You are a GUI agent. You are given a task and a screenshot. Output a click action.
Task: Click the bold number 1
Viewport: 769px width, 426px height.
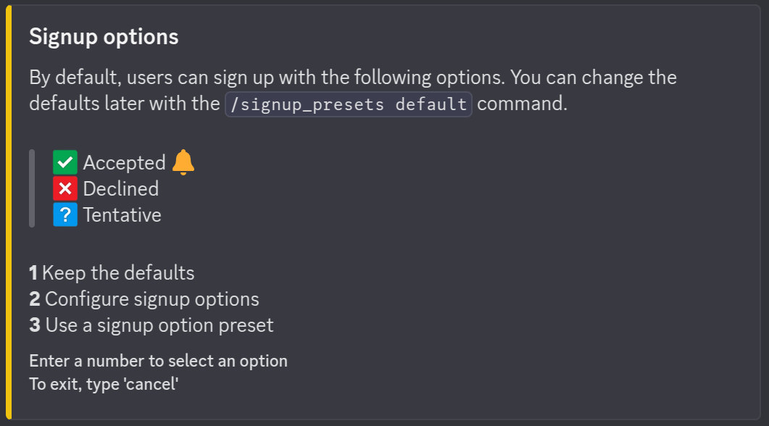(x=33, y=273)
